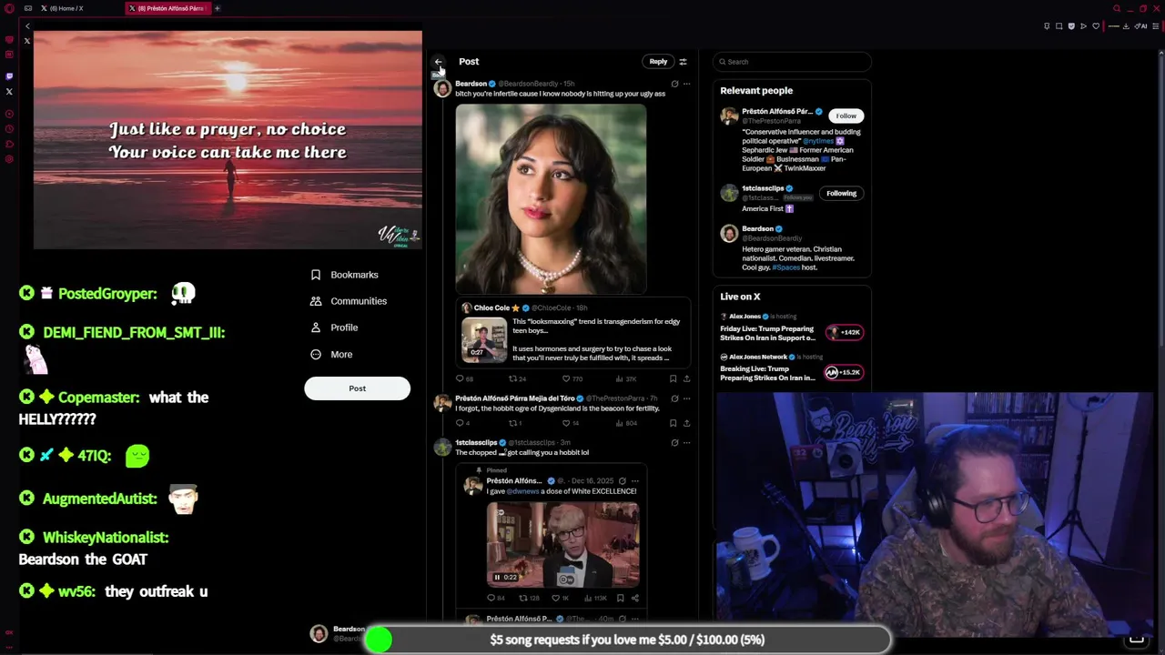The image size is (1165, 655).
Task: Open Beardson account switcher at sidebar bottom
Action: pos(339,634)
